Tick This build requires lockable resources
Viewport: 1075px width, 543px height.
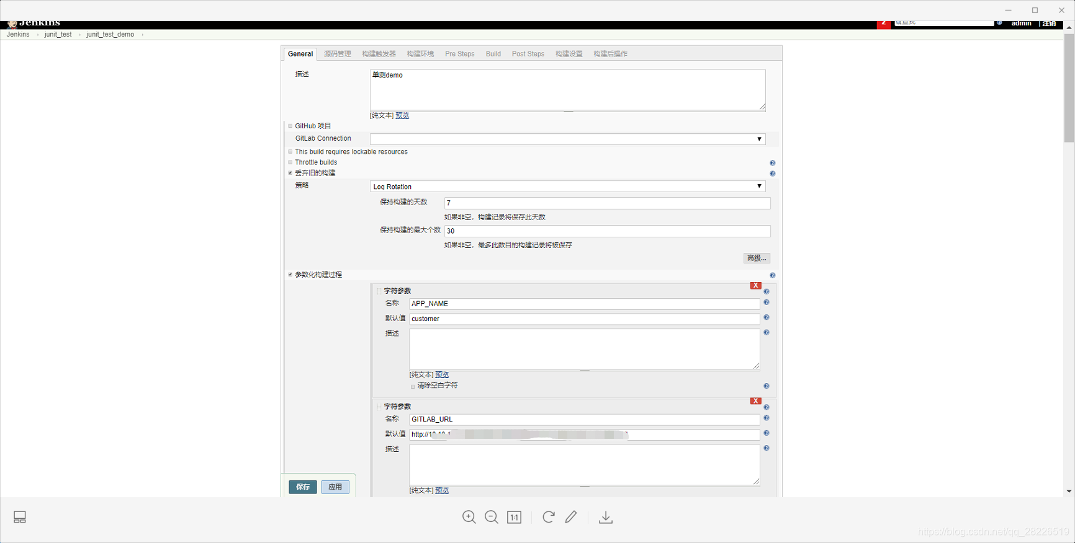tap(290, 152)
